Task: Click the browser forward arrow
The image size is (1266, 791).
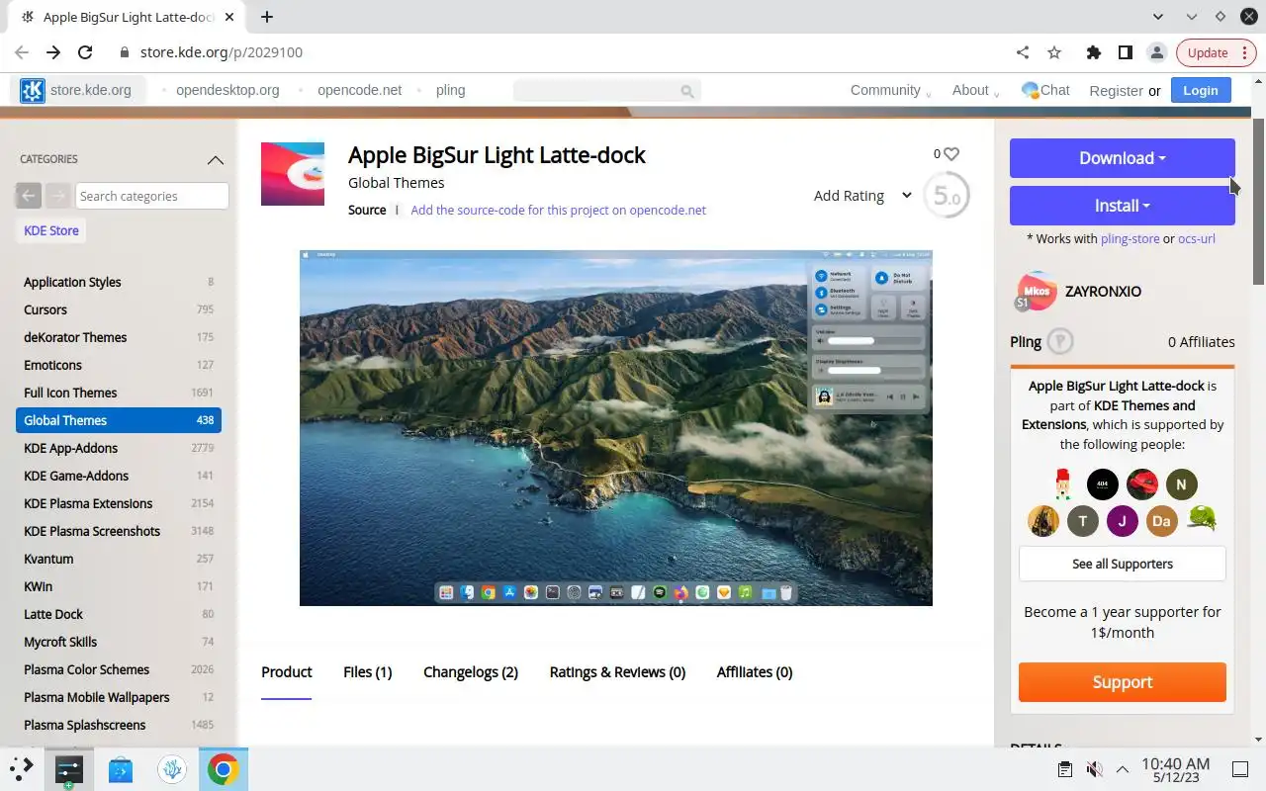Action: pyautogui.click(x=53, y=52)
